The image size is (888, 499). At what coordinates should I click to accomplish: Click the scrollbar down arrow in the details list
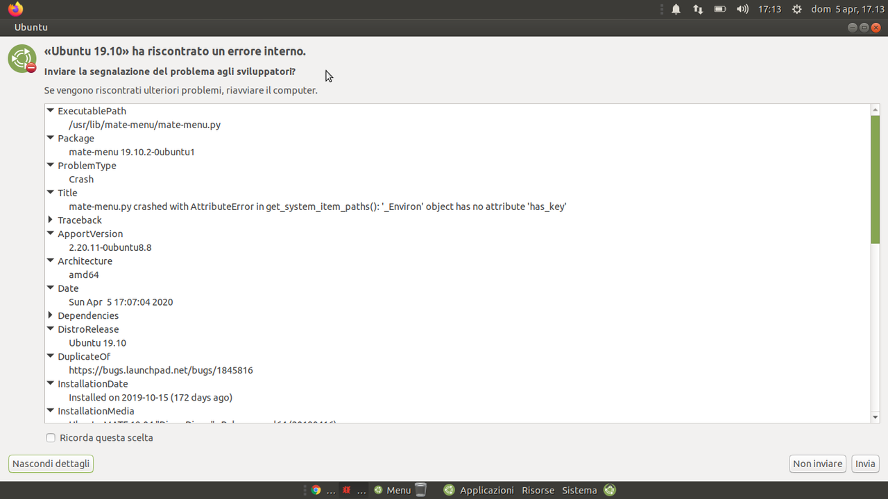point(875,417)
